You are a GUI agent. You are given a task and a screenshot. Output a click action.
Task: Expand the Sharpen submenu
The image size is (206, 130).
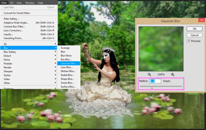coord(29,71)
